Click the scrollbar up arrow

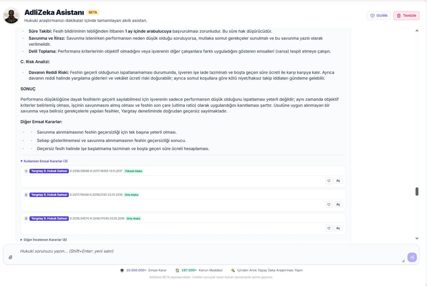pos(417,31)
